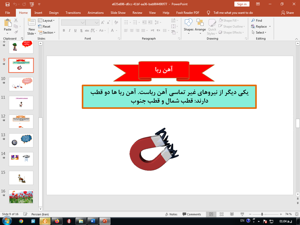Viewport: 300px width, 225px height.
Task: Click the Align Left paragraph icon
Action: click(126, 30)
